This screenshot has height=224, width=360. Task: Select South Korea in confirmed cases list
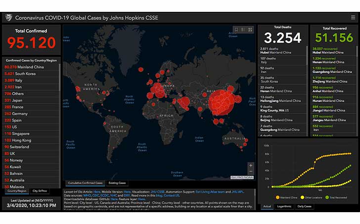[x=31, y=74]
